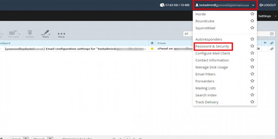Toggle the Contact Information star

tap(252, 60)
